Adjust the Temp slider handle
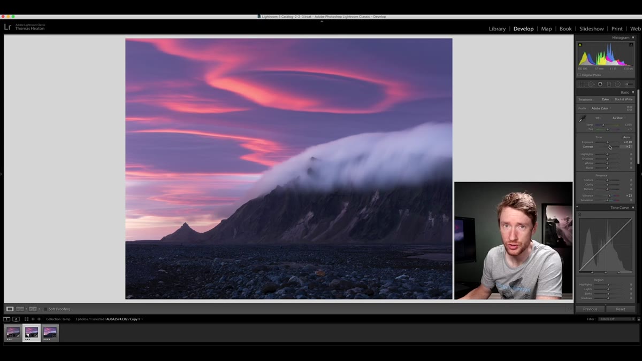This screenshot has height=361, width=642. (603, 125)
